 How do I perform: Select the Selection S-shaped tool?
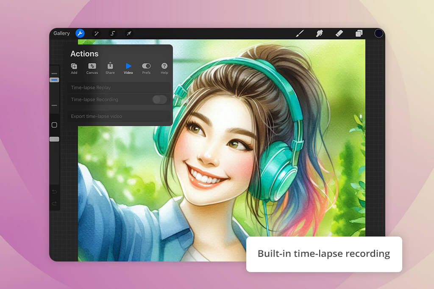(x=113, y=33)
